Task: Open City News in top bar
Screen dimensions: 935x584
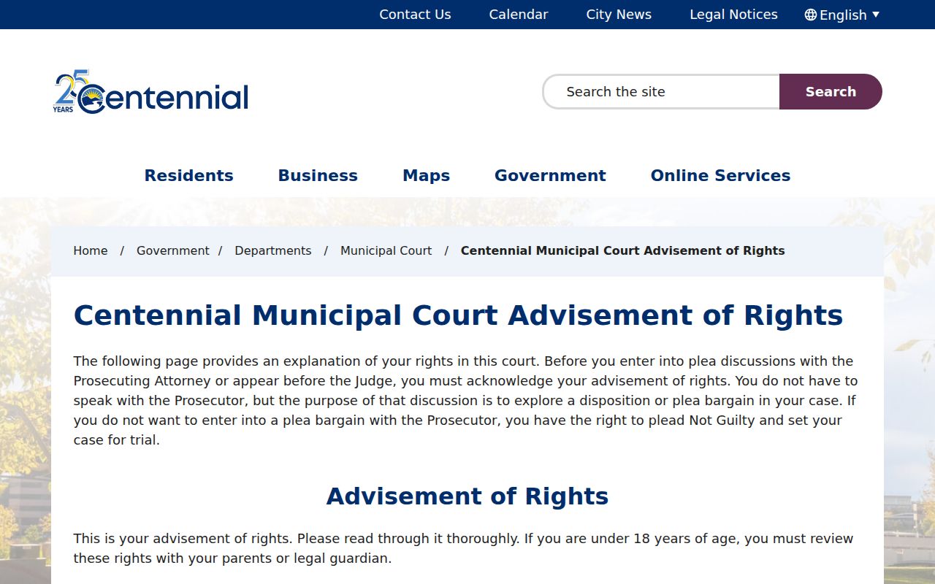Action: click(x=619, y=15)
